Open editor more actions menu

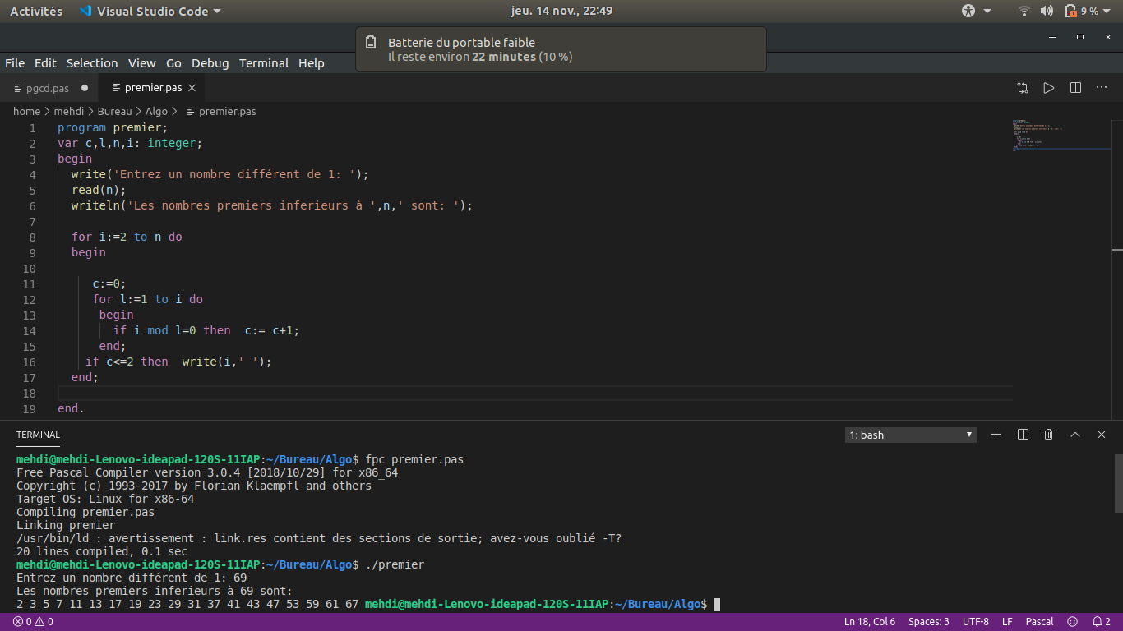coord(1102,88)
